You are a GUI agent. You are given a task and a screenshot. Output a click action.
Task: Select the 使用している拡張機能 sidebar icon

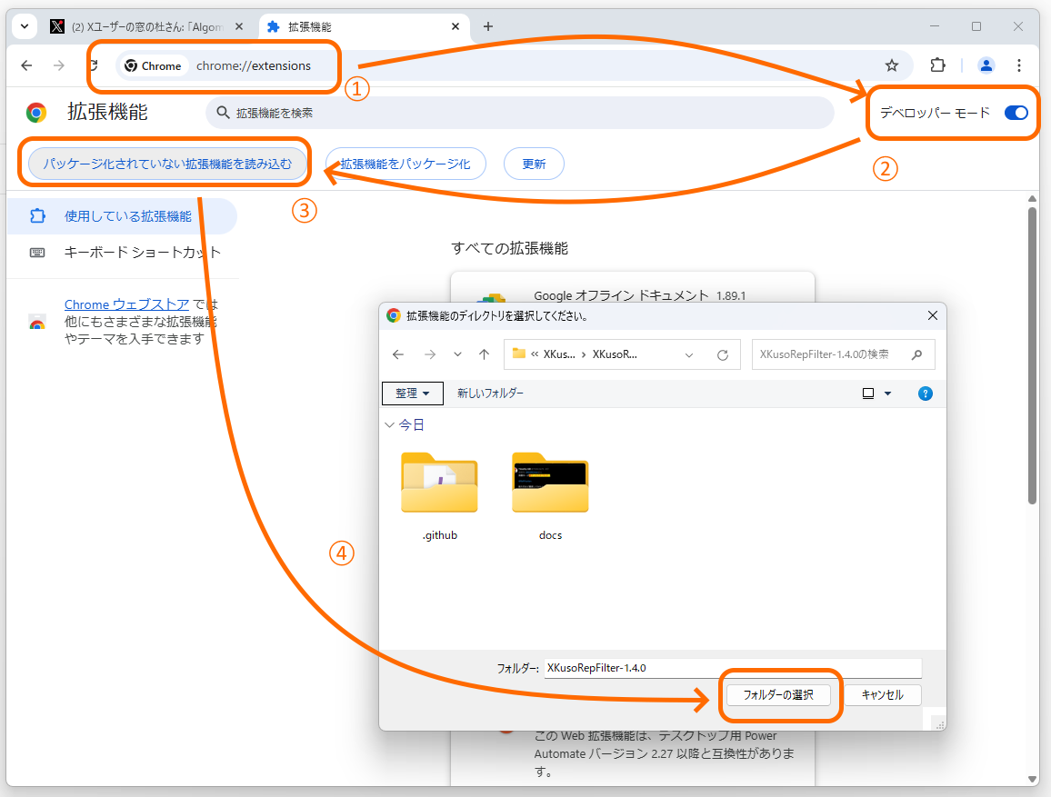coord(37,215)
